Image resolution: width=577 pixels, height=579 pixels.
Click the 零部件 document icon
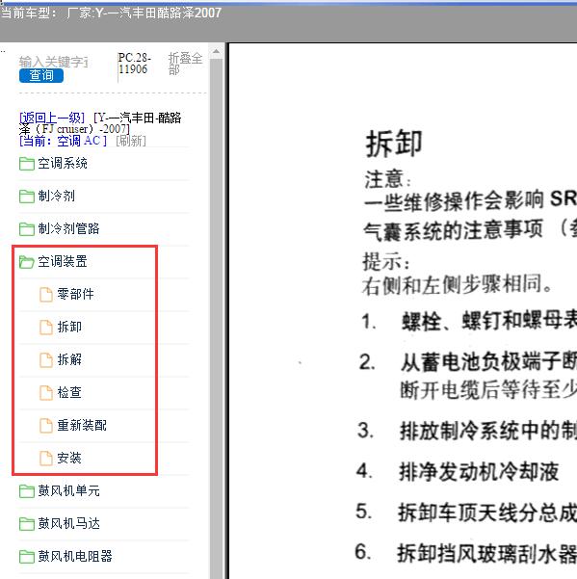pyautogui.click(x=46, y=294)
